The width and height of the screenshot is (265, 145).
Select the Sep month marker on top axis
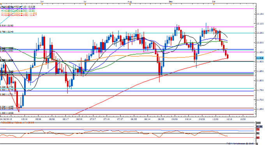[x=171, y=1]
